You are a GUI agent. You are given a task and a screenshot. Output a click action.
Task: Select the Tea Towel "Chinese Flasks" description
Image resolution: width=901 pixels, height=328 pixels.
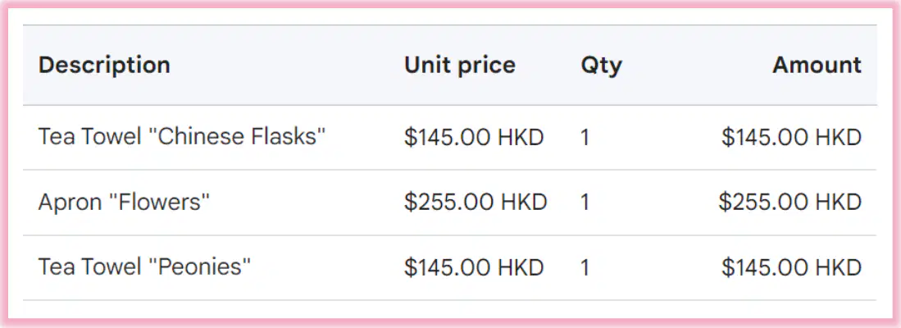click(x=182, y=137)
